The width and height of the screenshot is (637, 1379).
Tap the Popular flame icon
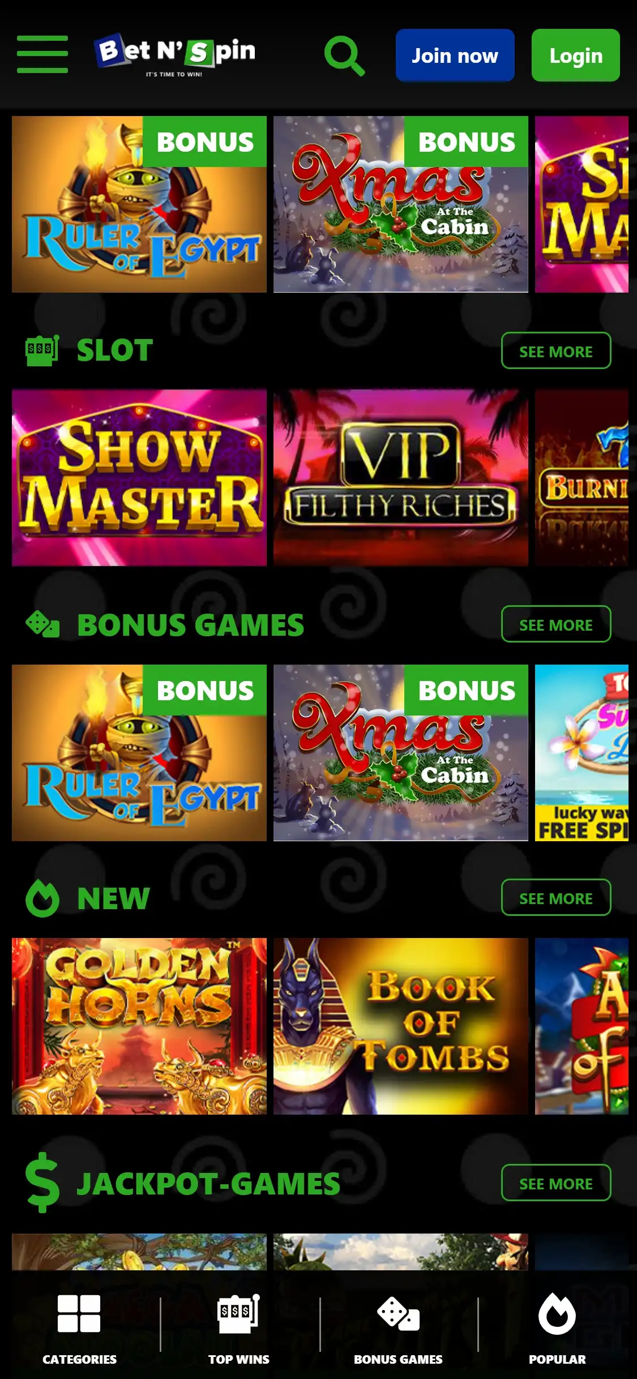[x=557, y=1313]
